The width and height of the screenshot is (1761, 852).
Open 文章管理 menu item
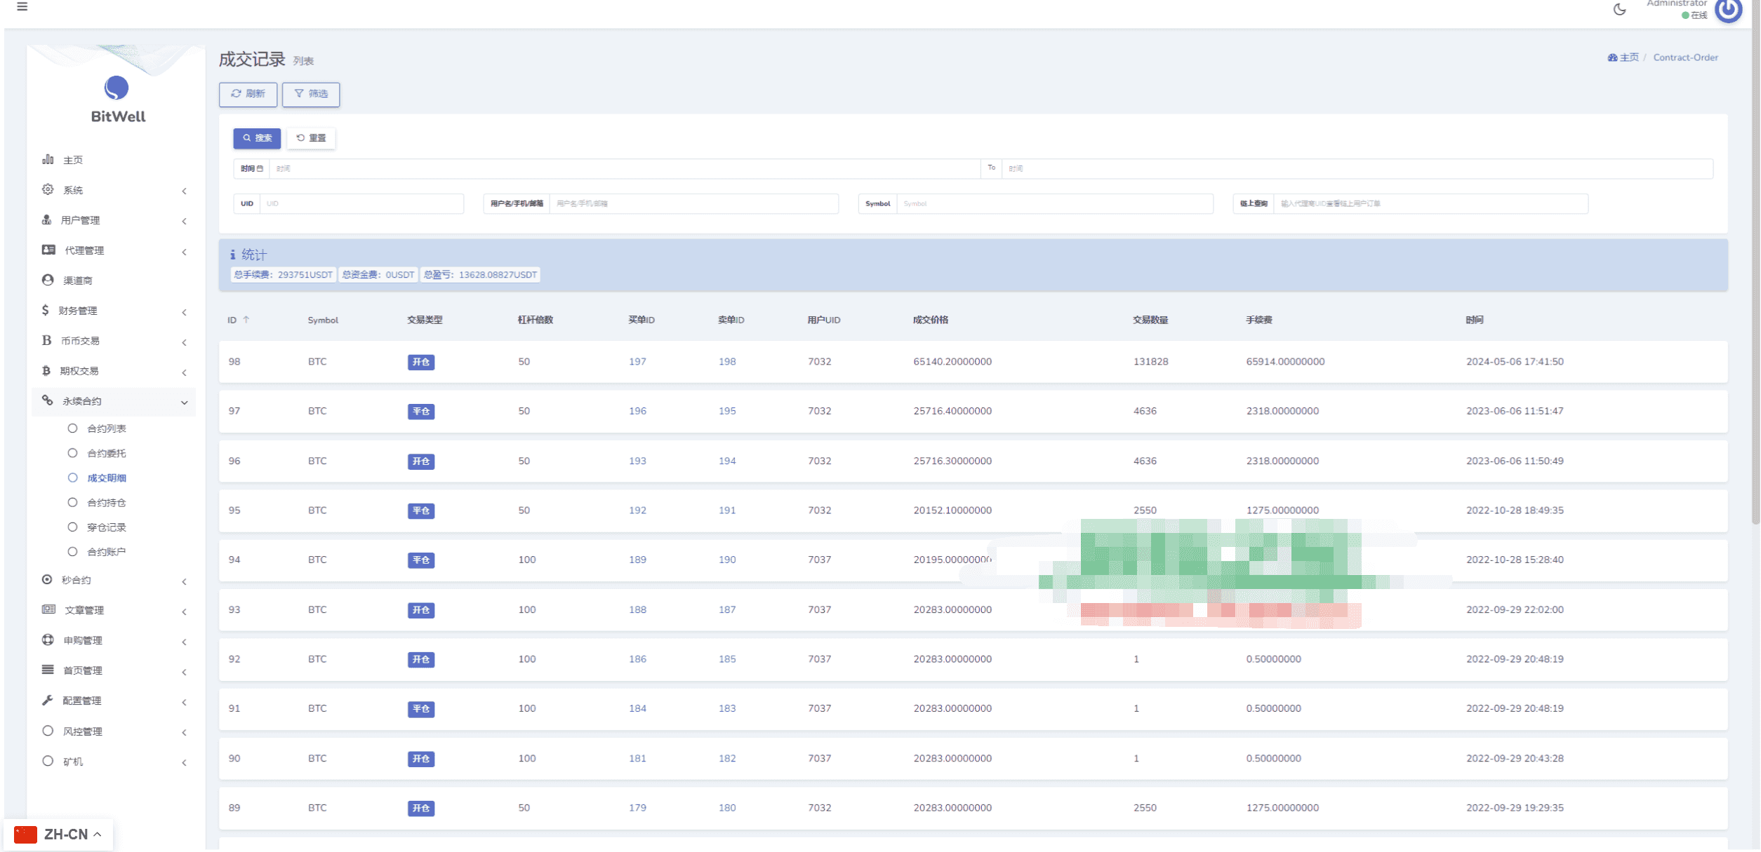(114, 610)
